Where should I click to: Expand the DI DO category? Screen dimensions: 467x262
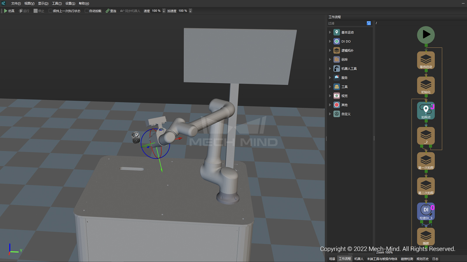coord(330,41)
